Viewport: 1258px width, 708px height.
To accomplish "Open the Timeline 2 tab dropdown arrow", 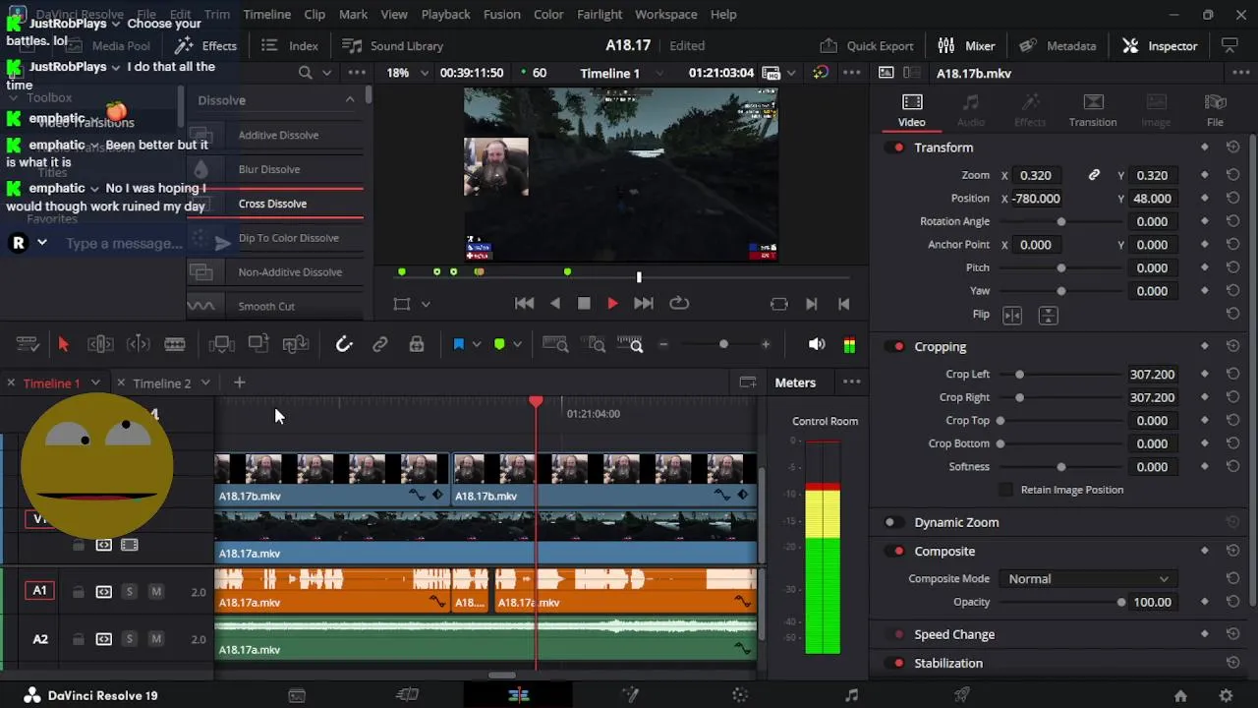I will pyautogui.click(x=205, y=383).
